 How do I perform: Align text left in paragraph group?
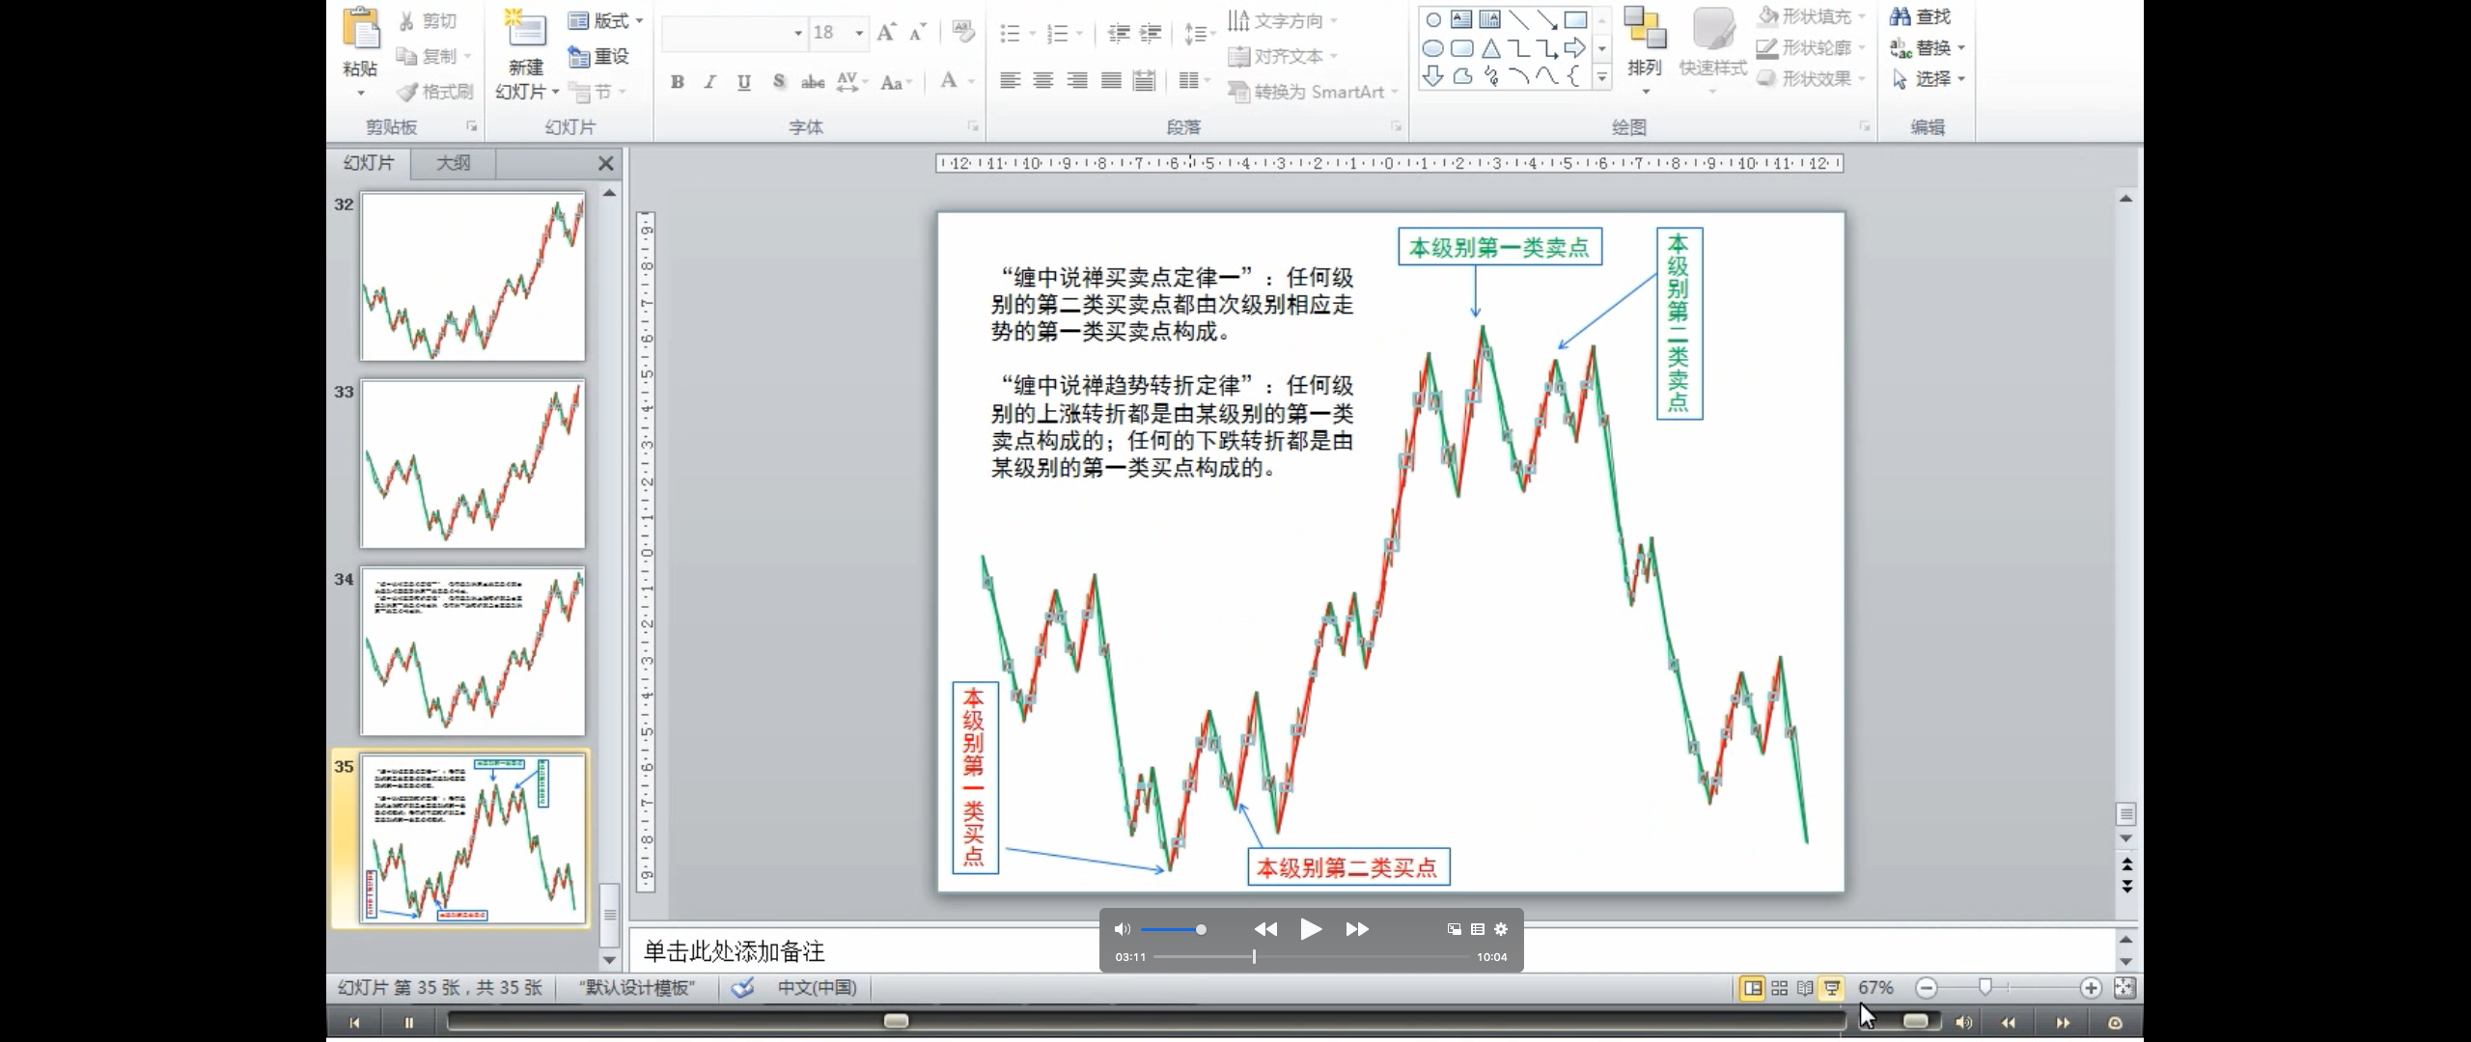(x=1010, y=81)
